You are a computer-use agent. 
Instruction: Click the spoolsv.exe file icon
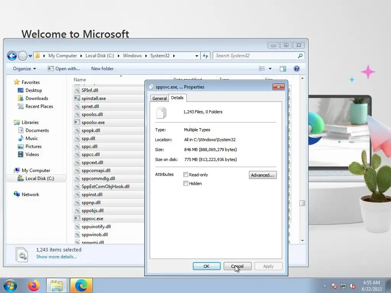pos(77,122)
